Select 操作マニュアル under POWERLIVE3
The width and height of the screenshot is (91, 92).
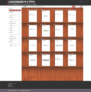[x=13, y=25]
